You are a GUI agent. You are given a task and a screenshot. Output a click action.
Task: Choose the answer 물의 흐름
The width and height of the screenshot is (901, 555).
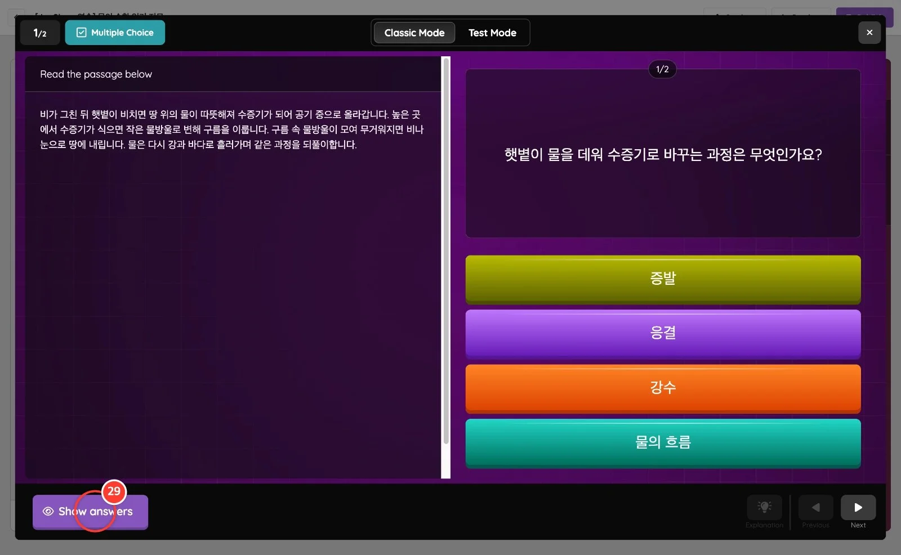tap(663, 444)
